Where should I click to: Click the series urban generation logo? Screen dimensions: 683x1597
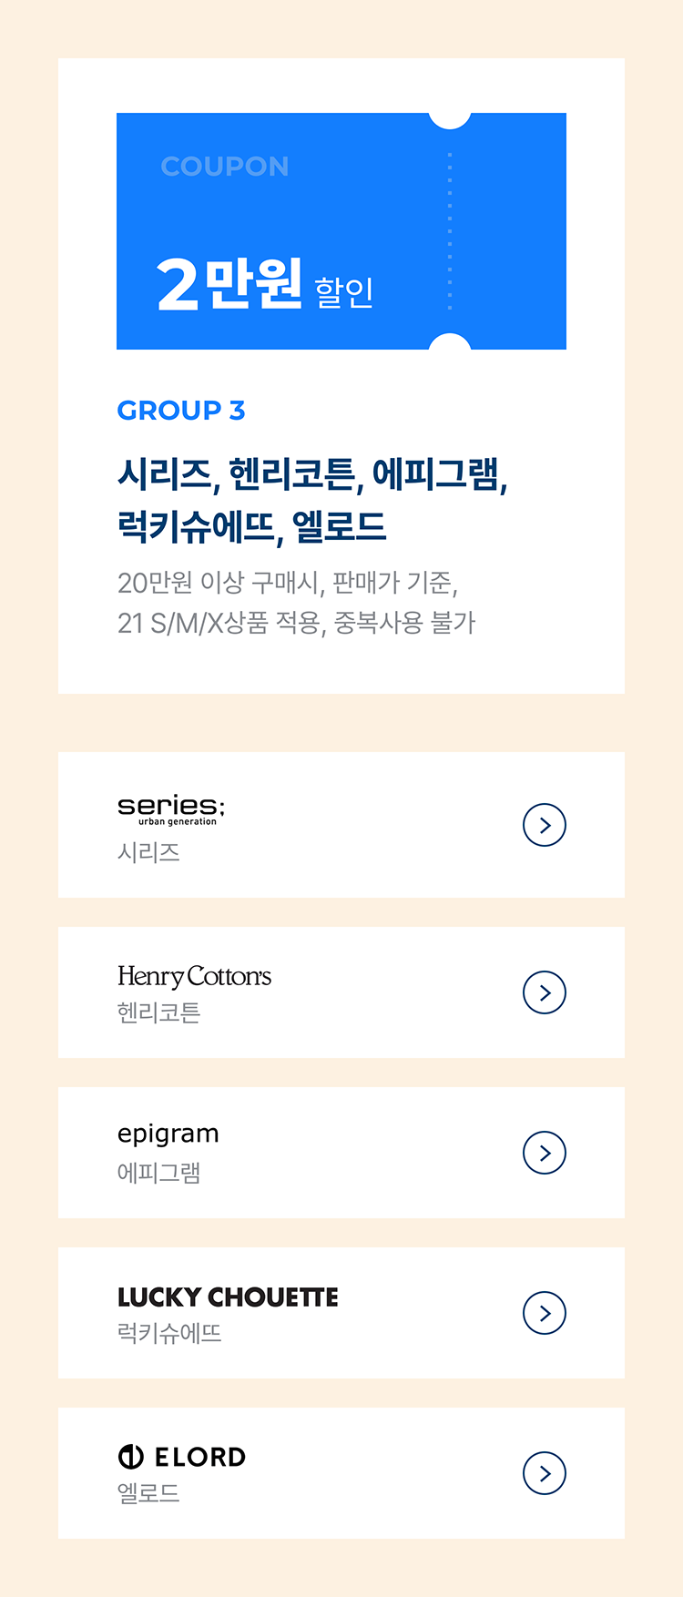point(171,809)
